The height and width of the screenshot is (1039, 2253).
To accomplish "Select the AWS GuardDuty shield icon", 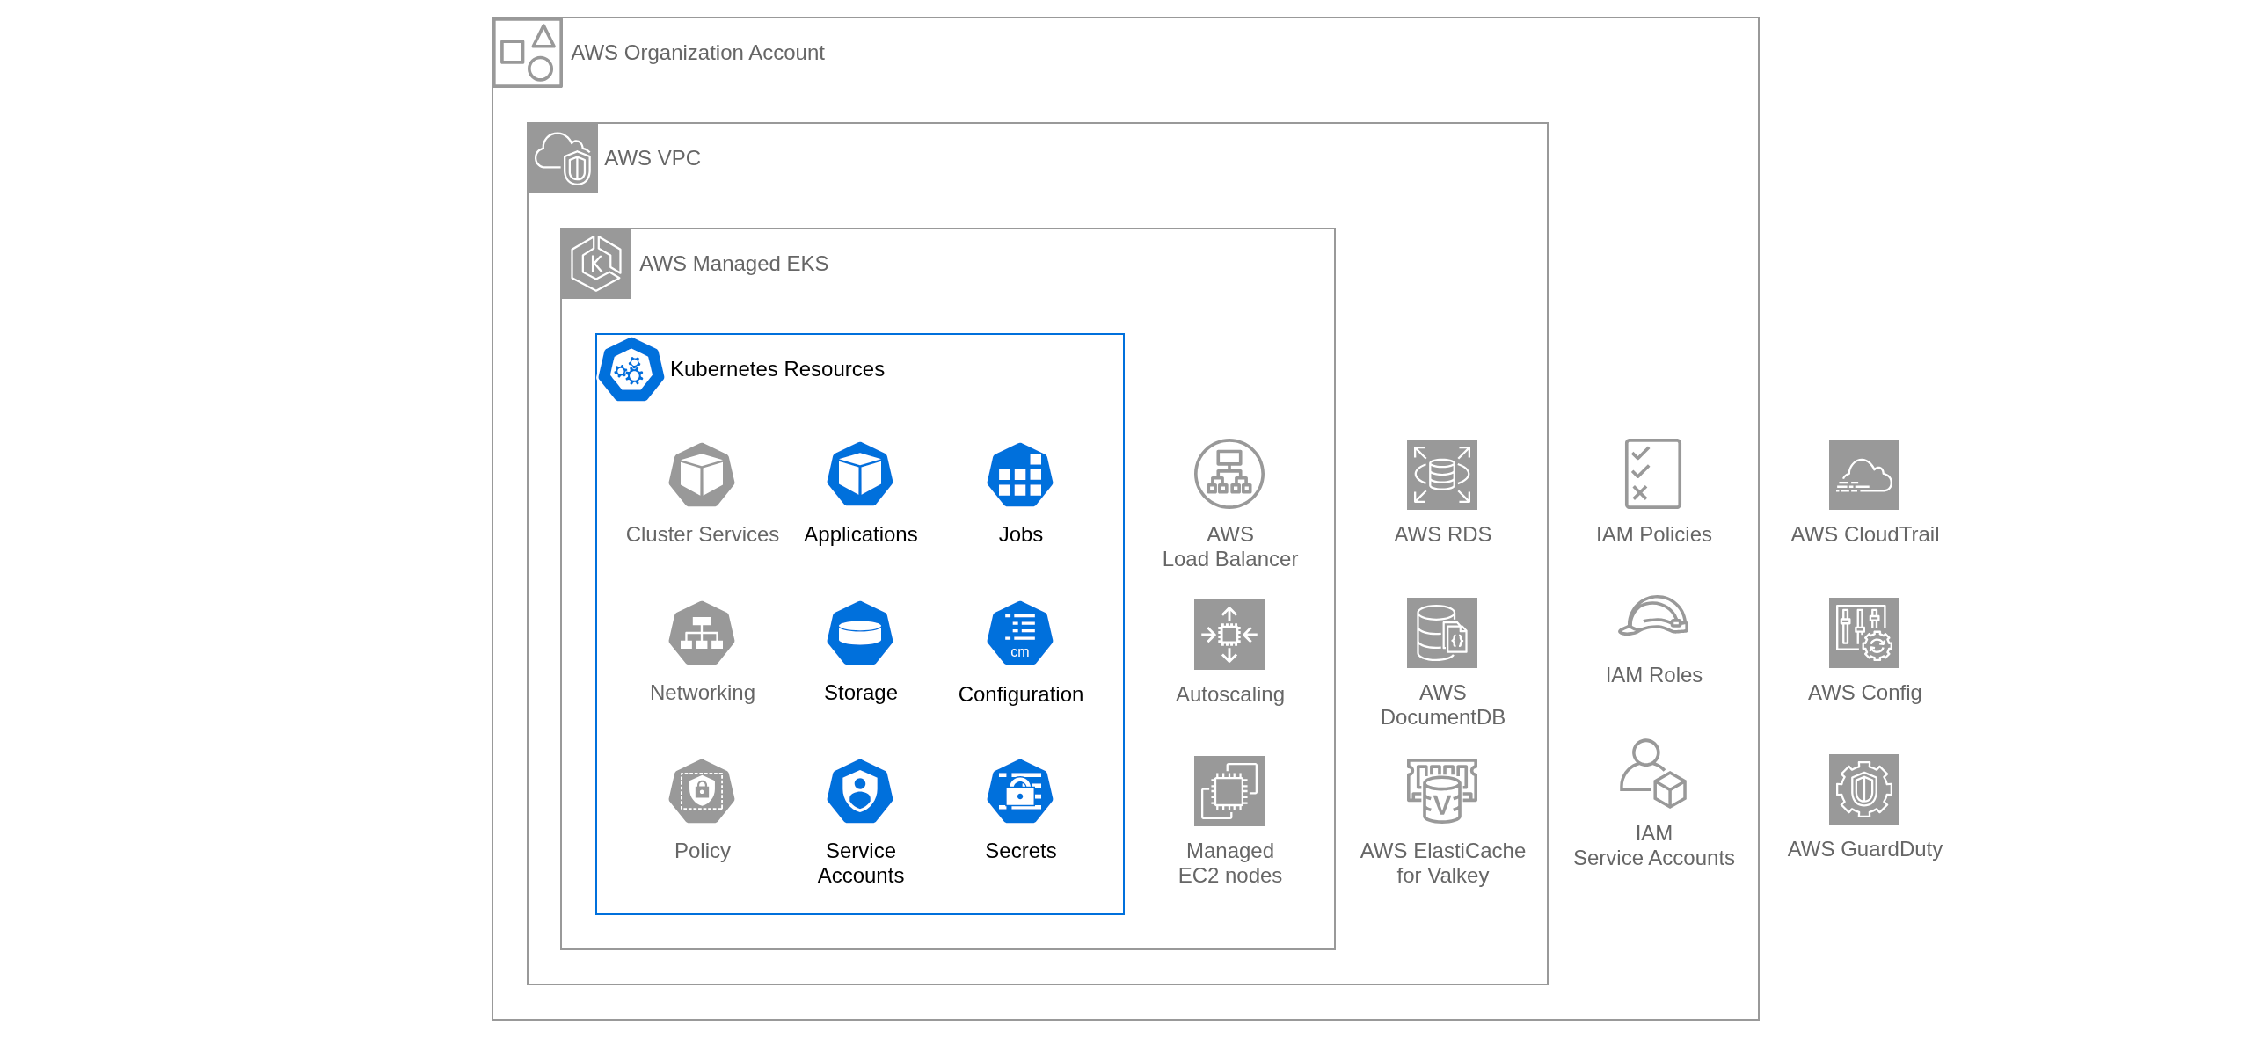I will point(1864,789).
